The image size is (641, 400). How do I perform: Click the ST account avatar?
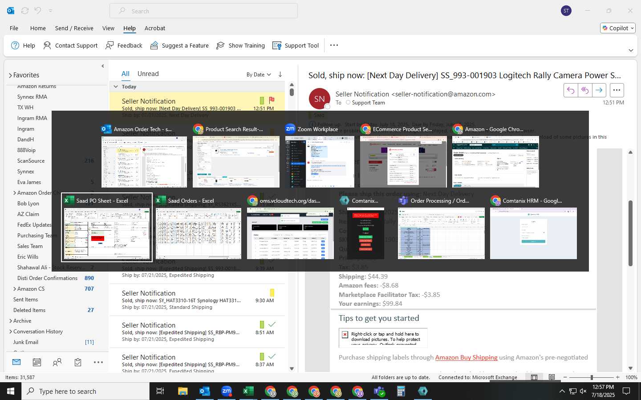(x=566, y=11)
